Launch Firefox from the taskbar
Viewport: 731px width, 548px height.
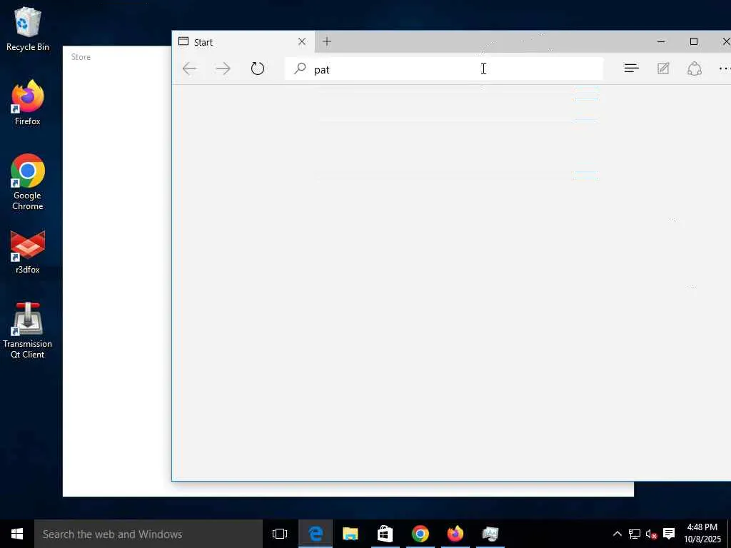point(455,534)
